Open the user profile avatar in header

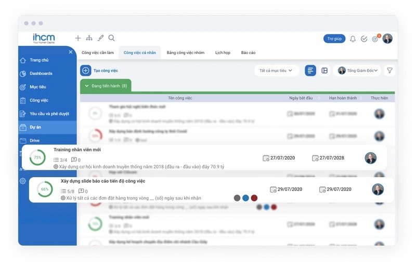(387, 39)
